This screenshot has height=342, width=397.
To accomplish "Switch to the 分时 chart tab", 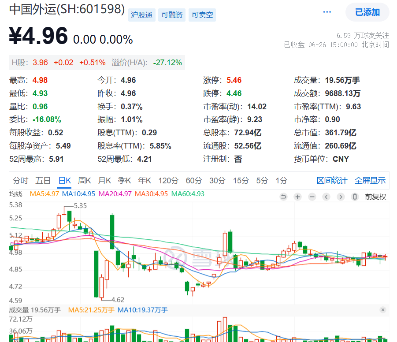I will click(20, 181).
